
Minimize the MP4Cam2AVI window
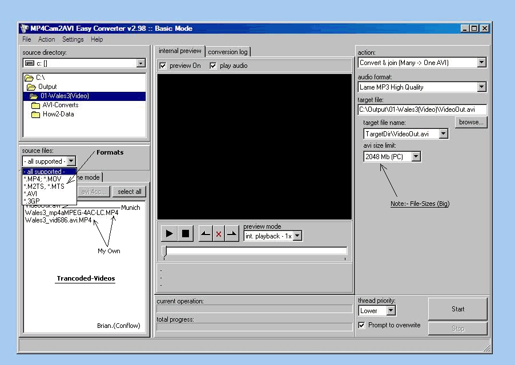(x=464, y=29)
